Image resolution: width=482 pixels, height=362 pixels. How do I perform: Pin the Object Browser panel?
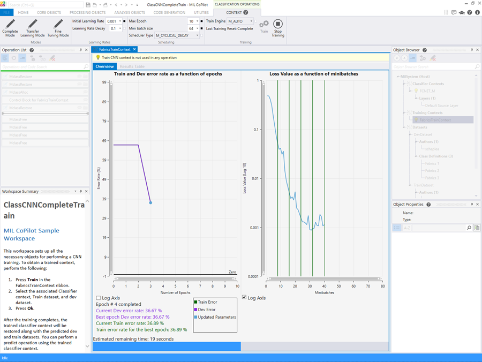[x=471, y=50]
